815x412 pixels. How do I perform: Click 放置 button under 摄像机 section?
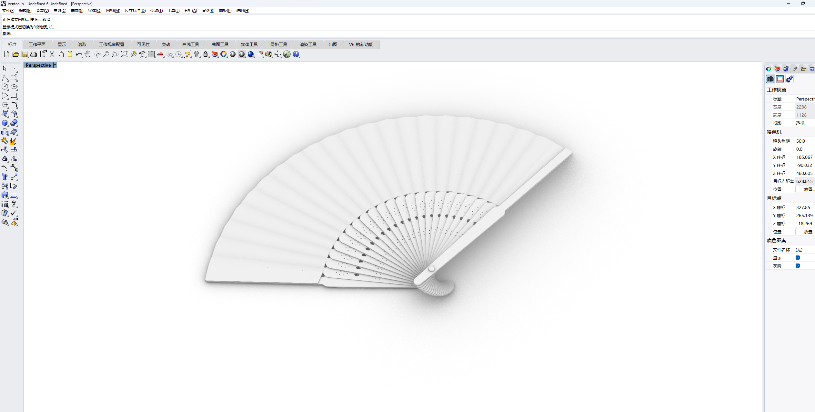coord(806,189)
